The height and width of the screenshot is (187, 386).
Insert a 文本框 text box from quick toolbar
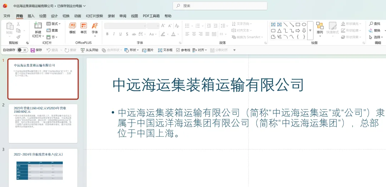click(x=165, y=50)
